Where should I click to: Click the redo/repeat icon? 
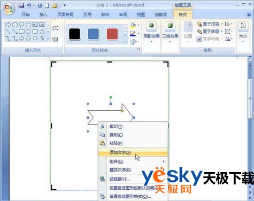click(x=40, y=6)
